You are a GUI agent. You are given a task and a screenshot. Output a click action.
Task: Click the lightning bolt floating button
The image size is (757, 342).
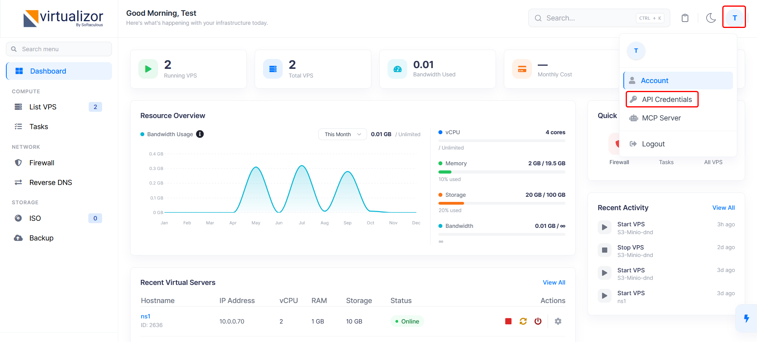(x=746, y=318)
